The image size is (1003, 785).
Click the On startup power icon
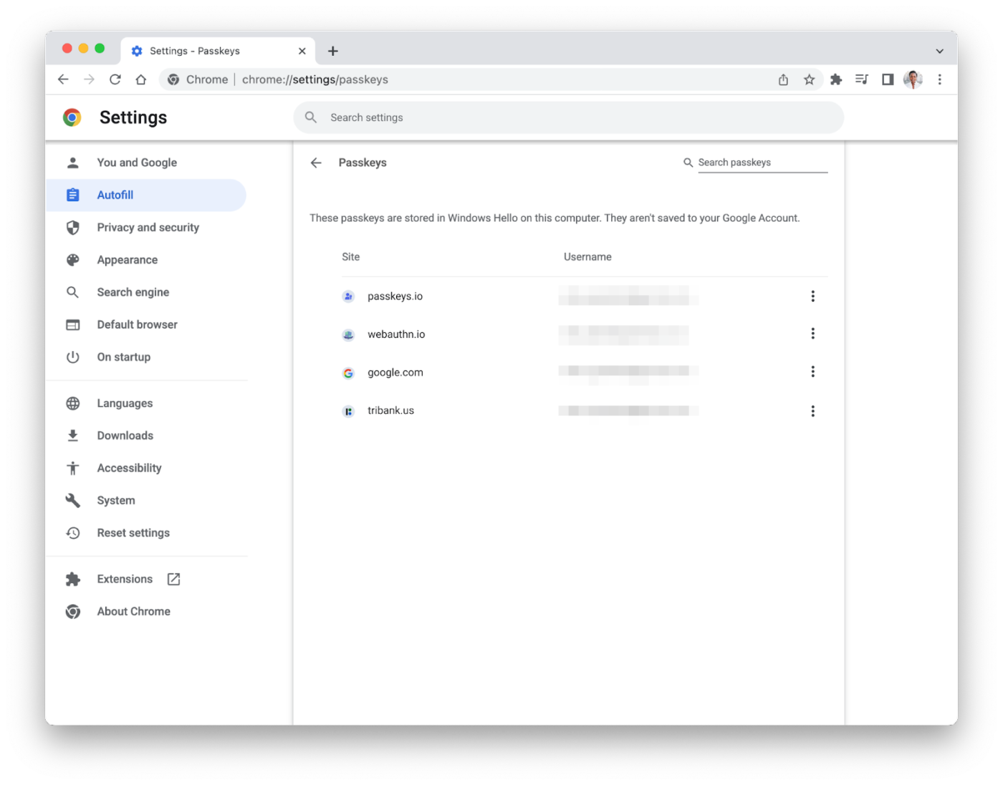point(73,357)
